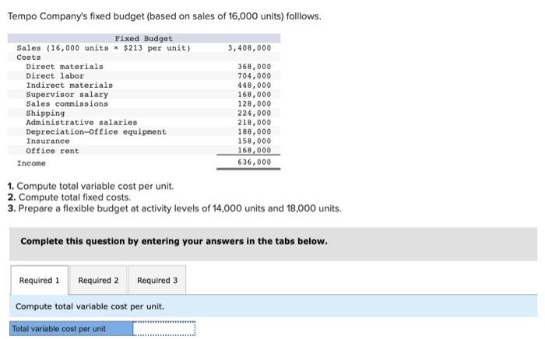The width and height of the screenshot is (545, 339).
Task: Select the Sales (16,000 units × $213 per unit) row
Action: coord(144,48)
